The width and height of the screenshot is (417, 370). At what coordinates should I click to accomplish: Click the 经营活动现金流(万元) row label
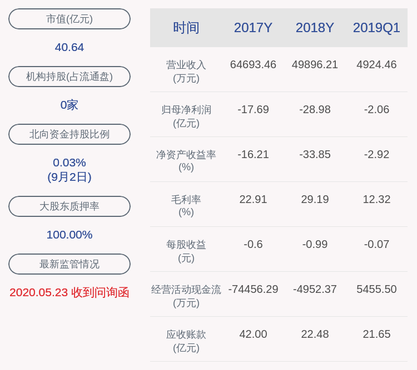tap(186, 296)
